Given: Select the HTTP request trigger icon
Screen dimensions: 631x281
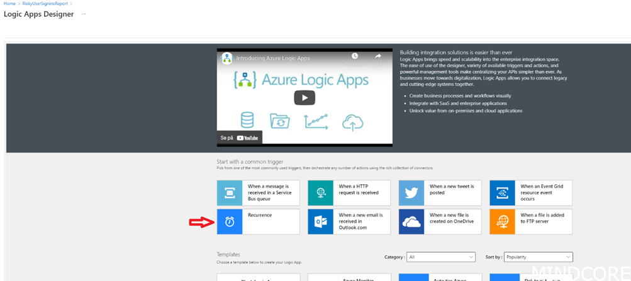Looking at the screenshot, I should point(321,193).
